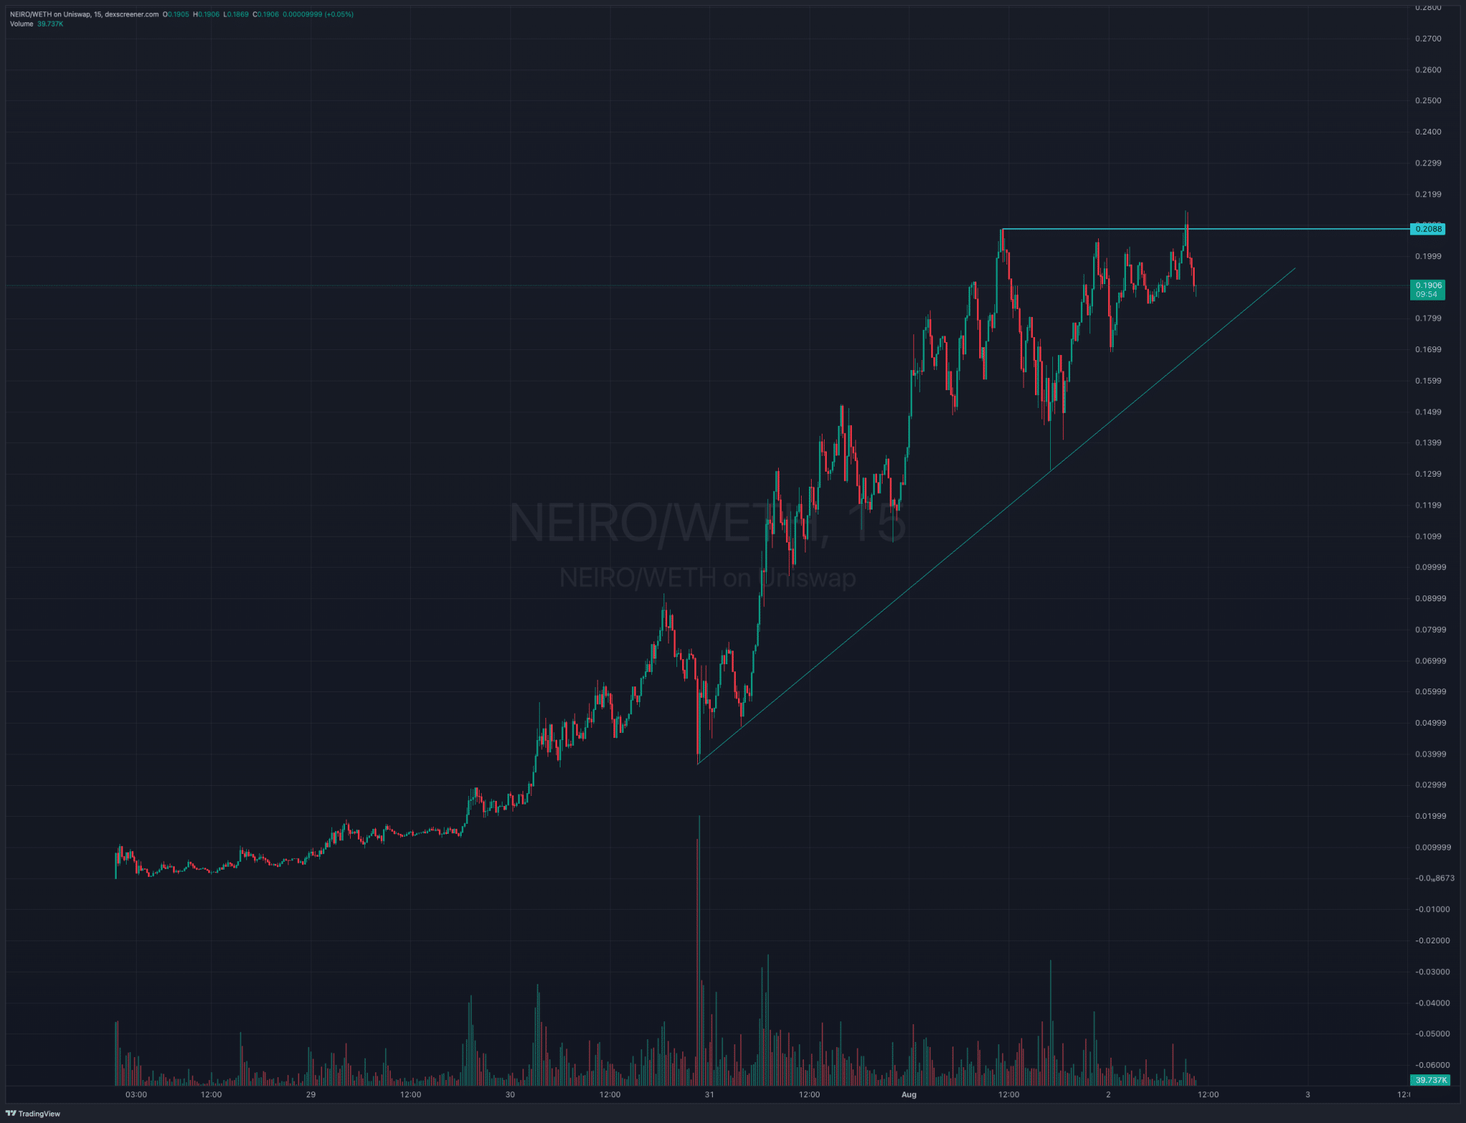Click the open value O0.1905
The image size is (1466, 1123).
point(176,14)
